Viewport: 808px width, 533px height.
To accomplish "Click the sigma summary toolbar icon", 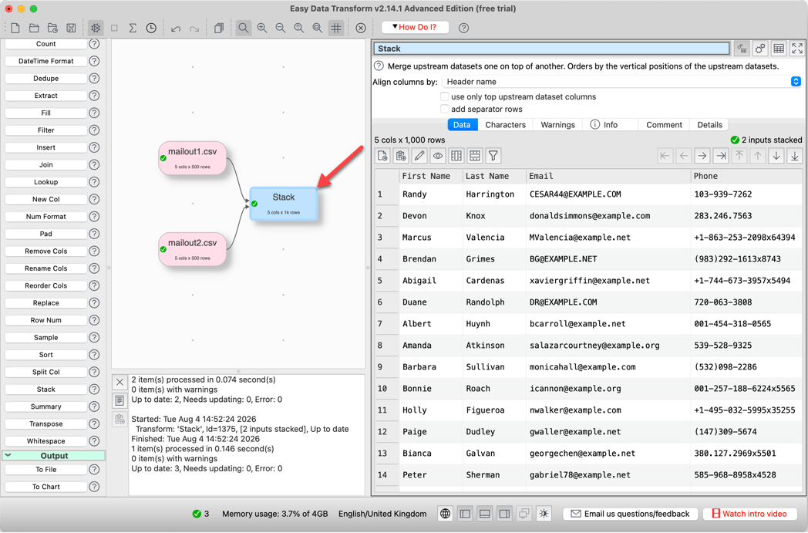I will tap(133, 28).
